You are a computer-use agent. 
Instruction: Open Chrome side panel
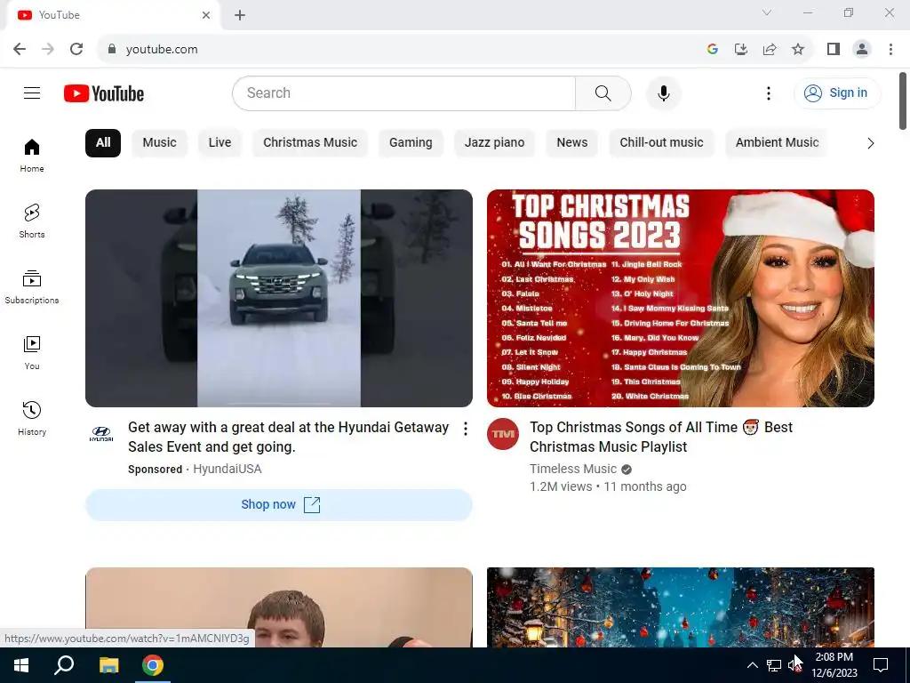coord(834,49)
